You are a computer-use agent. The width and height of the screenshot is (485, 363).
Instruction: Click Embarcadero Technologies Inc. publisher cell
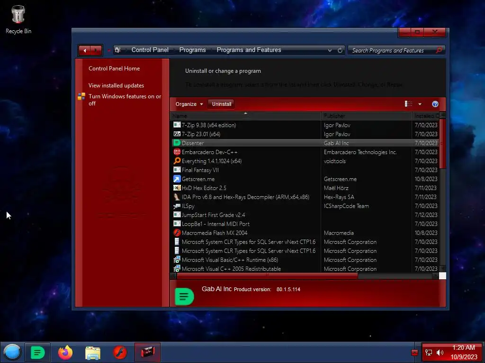tap(360, 152)
